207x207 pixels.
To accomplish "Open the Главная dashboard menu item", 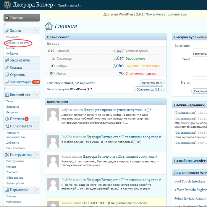I will [22, 18].
